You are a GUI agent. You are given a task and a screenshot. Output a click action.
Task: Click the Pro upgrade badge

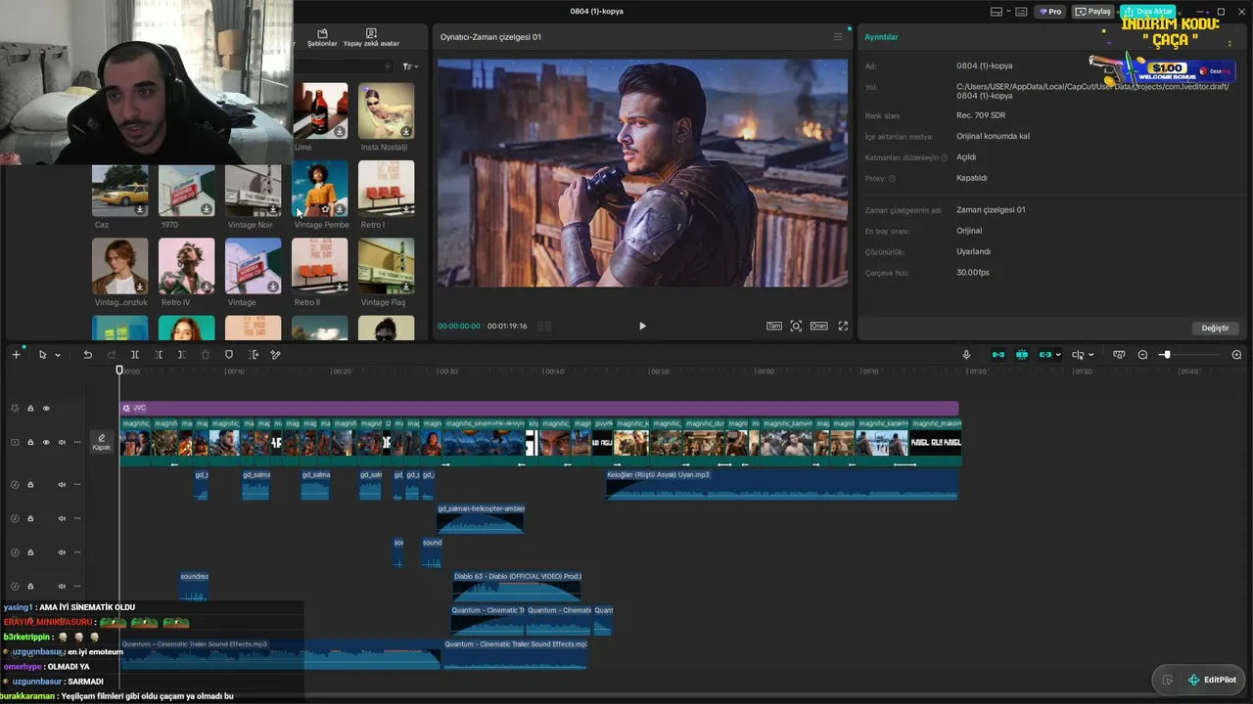tap(1050, 12)
